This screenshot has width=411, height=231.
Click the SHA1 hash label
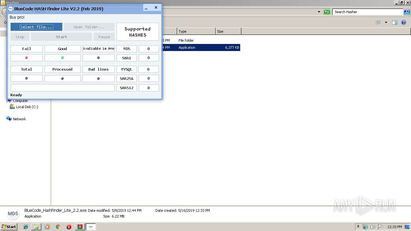coord(127,58)
